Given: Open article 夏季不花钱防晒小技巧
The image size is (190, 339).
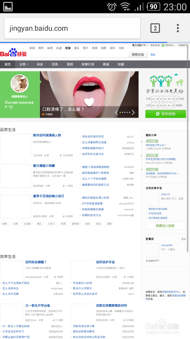Looking at the screenshot, I should (49, 196).
